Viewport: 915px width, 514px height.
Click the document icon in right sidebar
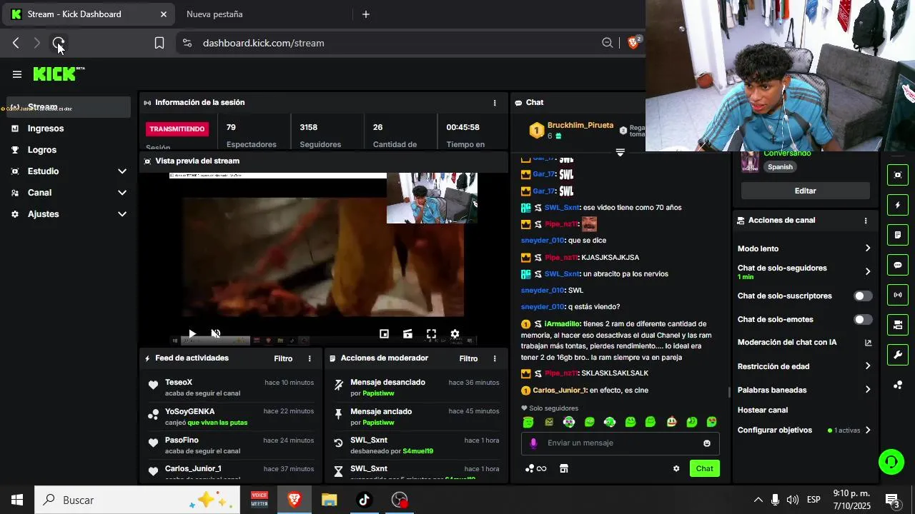(898, 235)
